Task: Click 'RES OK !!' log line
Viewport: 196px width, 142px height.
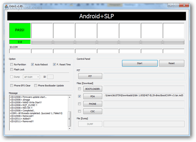Action: coord(21,108)
